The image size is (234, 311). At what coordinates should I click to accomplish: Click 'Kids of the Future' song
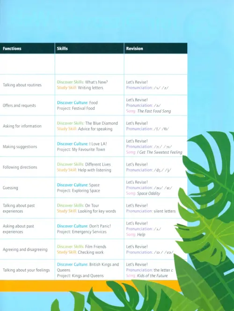coord(152,276)
